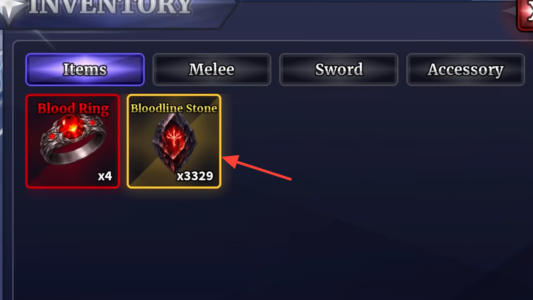The width and height of the screenshot is (533, 300).
Task: Click the red arrow pointing at the stone
Action: pyautogui.click(x=257, y=167)
